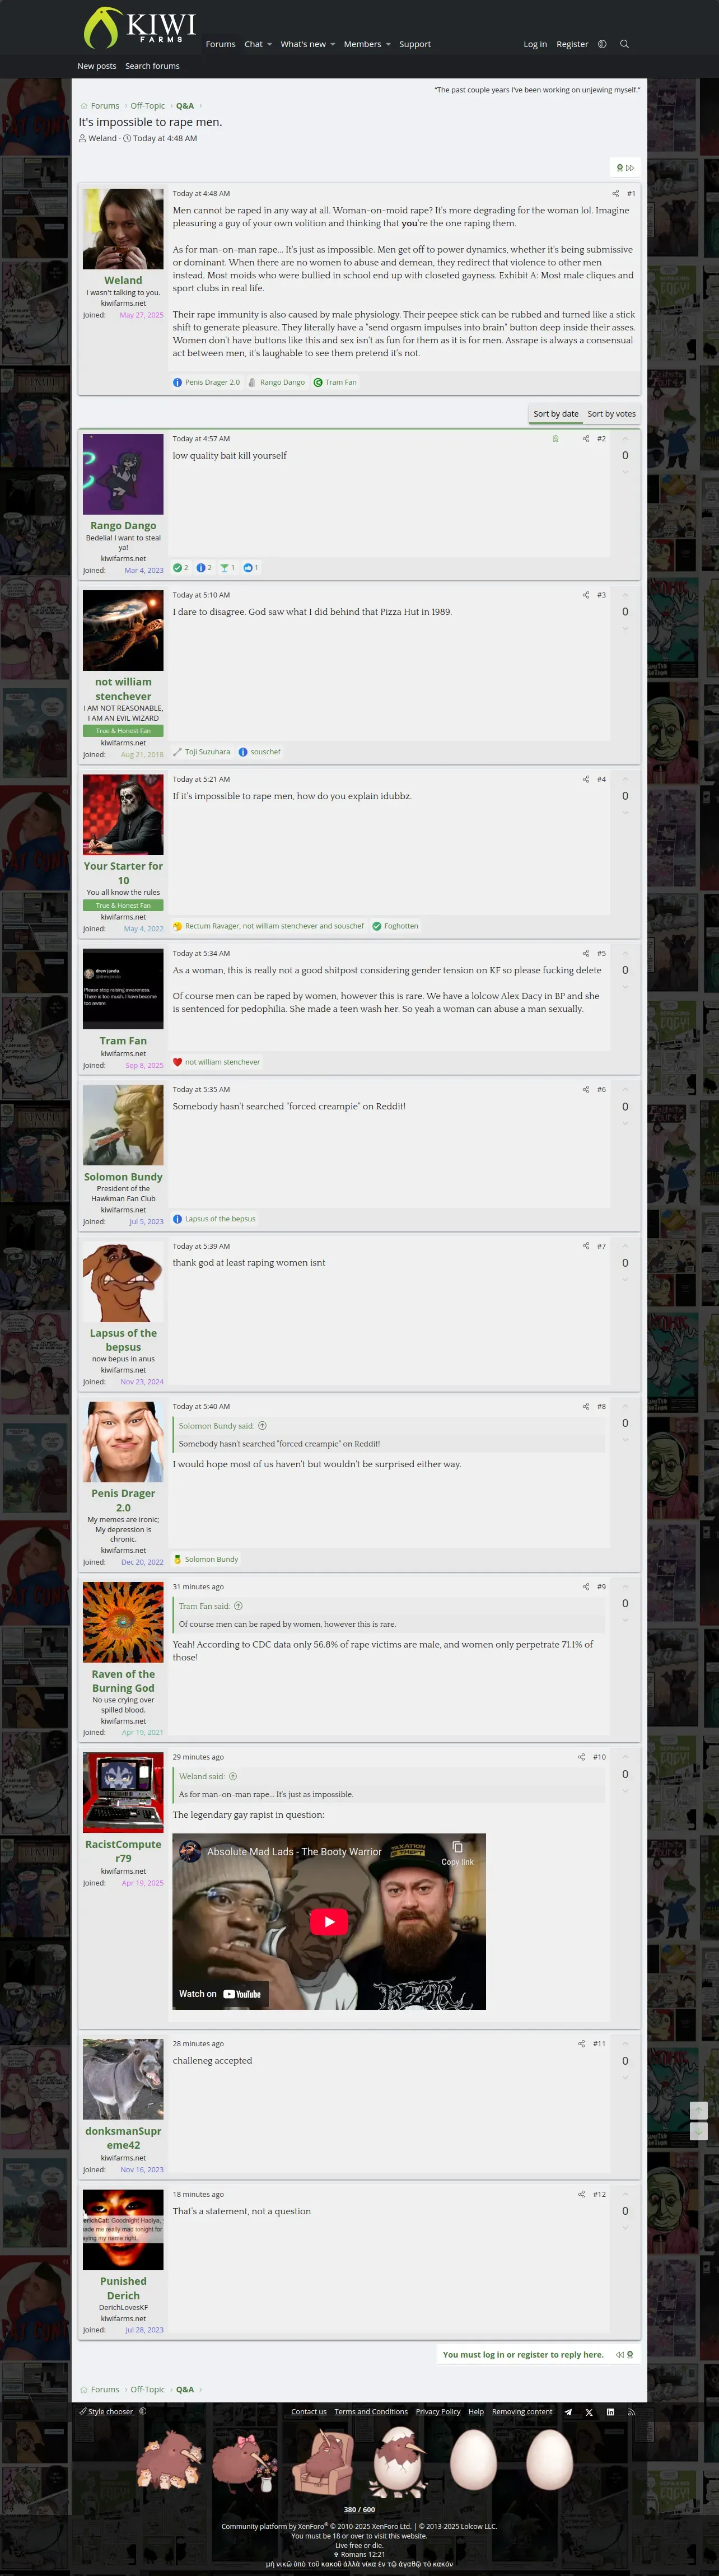Click the Kiwi Farms logo
The width and height of the screenshot is (719, 2576).
point(139,27)
